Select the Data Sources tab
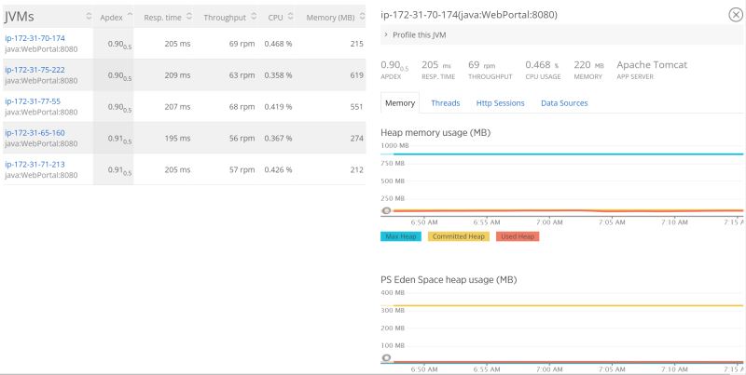The width and height of the screenshot is (746, 375). point(564,103)
